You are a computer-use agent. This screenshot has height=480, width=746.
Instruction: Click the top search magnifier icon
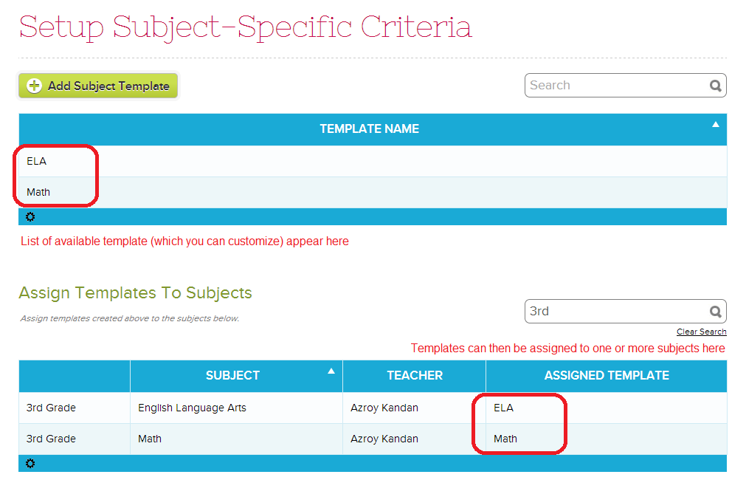click(715, 86)
